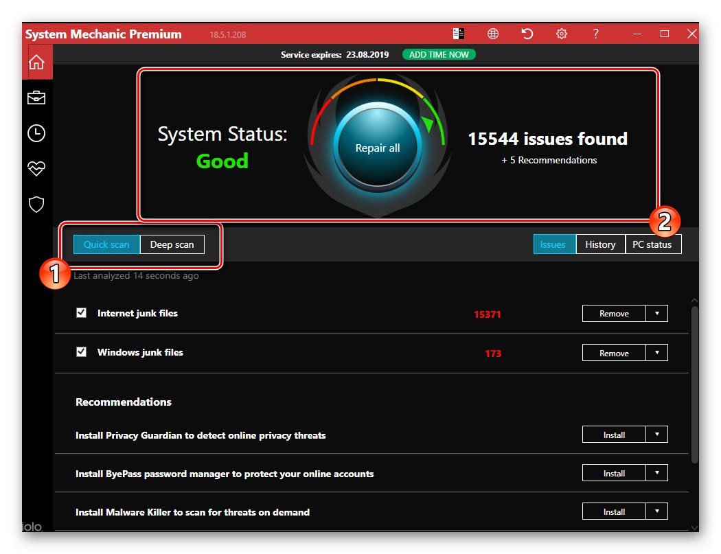Minimize the System Mechanic window
This screenshot has height=554, width=721.
click(637, 34)
